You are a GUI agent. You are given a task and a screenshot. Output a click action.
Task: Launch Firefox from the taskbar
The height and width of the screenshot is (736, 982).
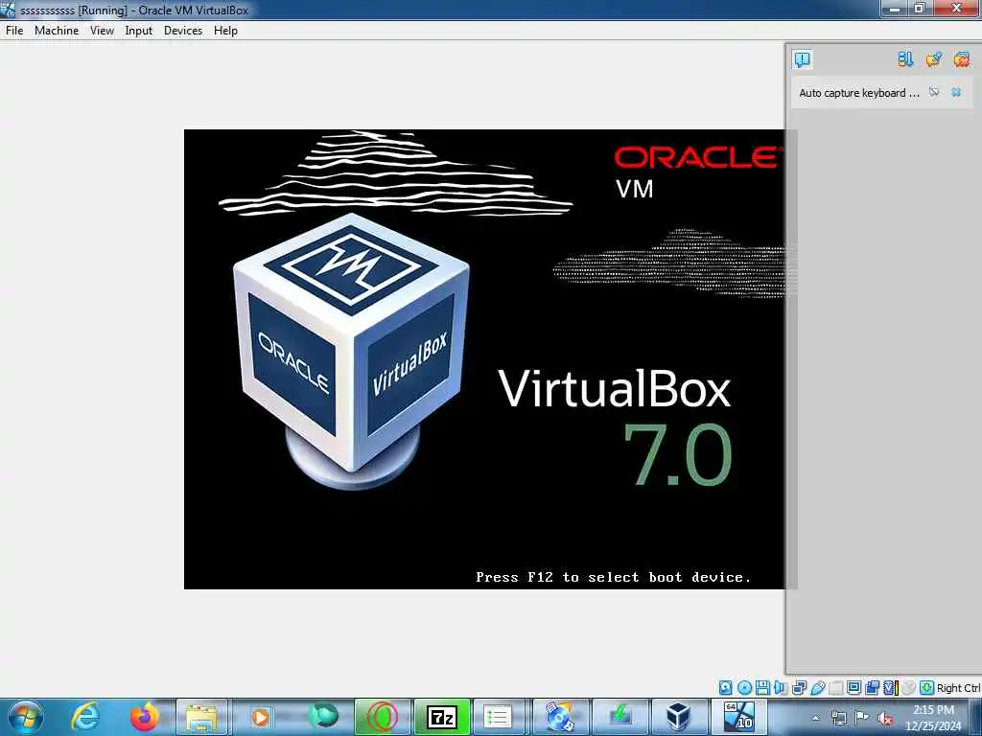pos(144,717)
